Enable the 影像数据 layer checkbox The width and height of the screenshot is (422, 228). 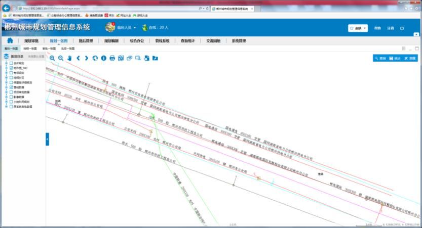coord(11,97)
